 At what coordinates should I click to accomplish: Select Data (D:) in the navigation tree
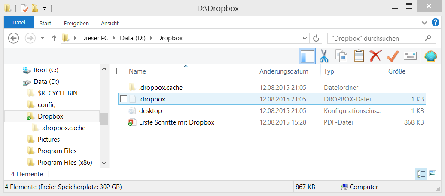point(46,81)
